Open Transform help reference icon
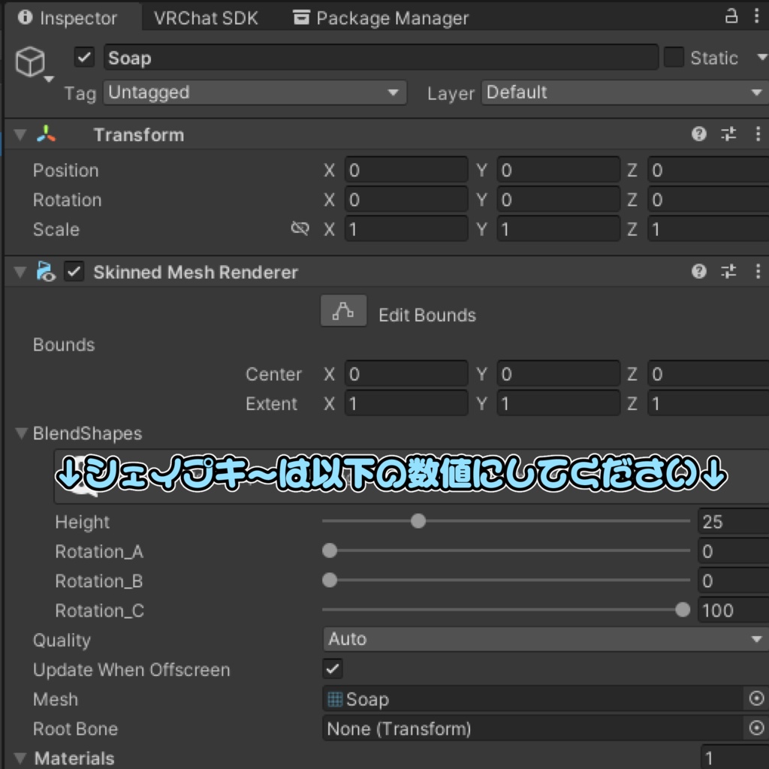Screen dimensions: 769x769 point(698,134)
